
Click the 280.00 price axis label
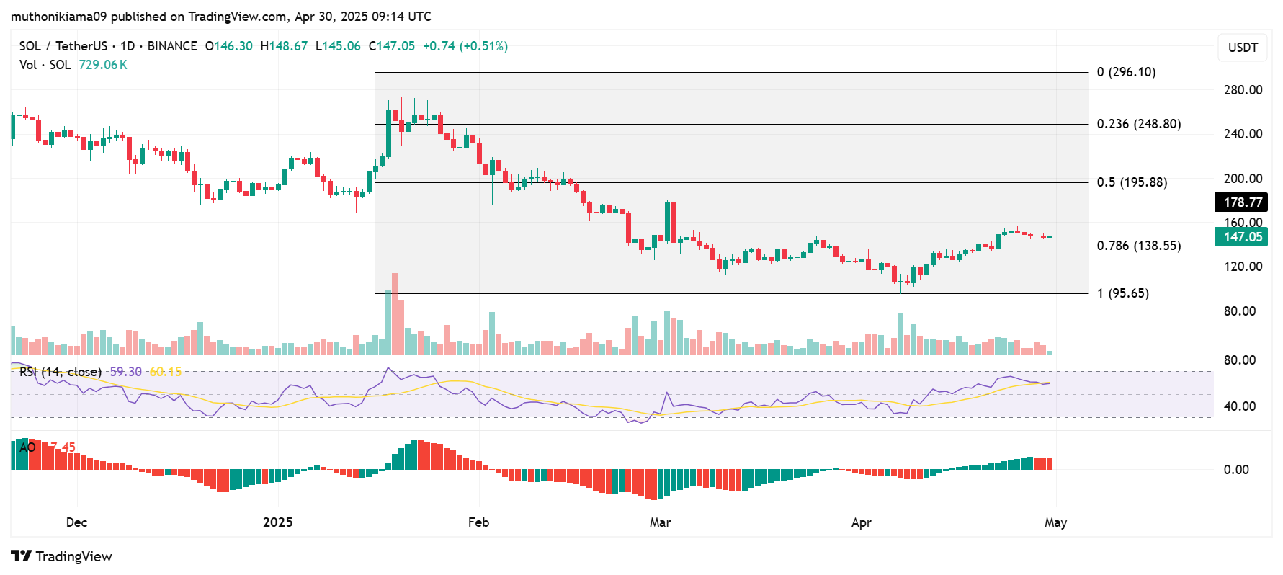coord(1243,90)
